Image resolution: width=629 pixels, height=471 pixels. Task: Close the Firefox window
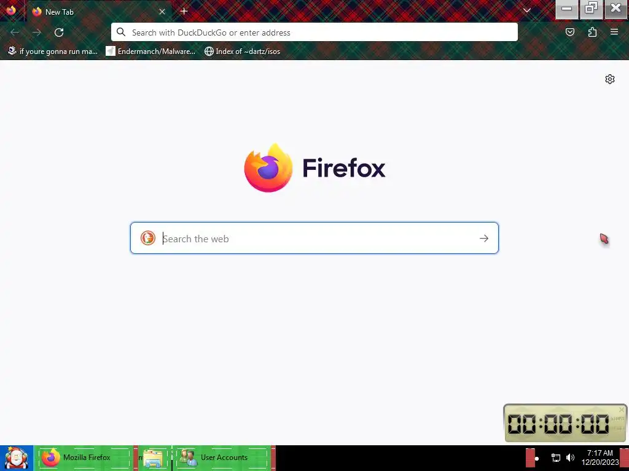click(615, 9)
